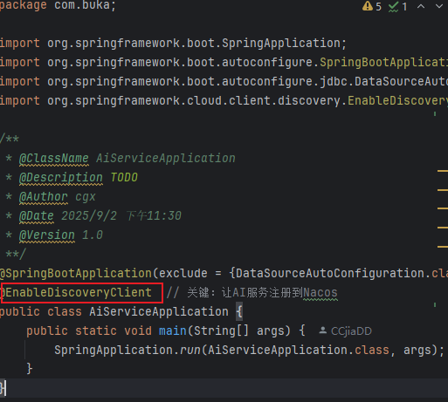
Task: Click SpringApplication in the first import
Action: click(281, 44)
